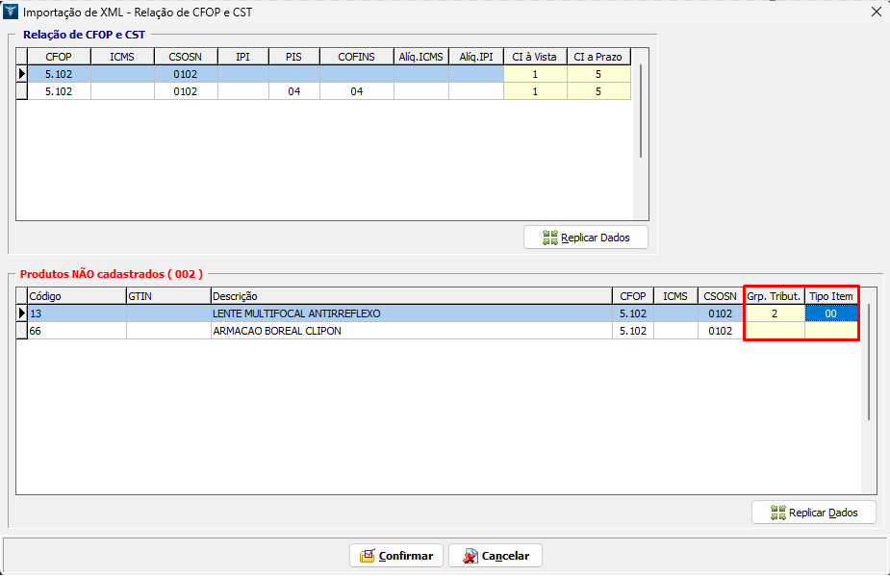Click the CSOSN header in top grid
Screen dimensions: 890x576
point(186,57)
